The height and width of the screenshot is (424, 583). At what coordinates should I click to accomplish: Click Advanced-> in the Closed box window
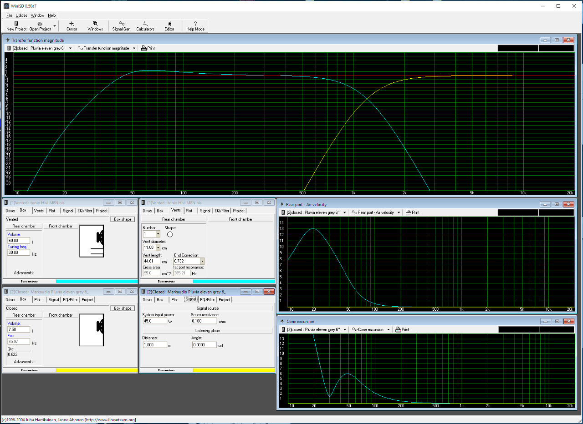24,362
